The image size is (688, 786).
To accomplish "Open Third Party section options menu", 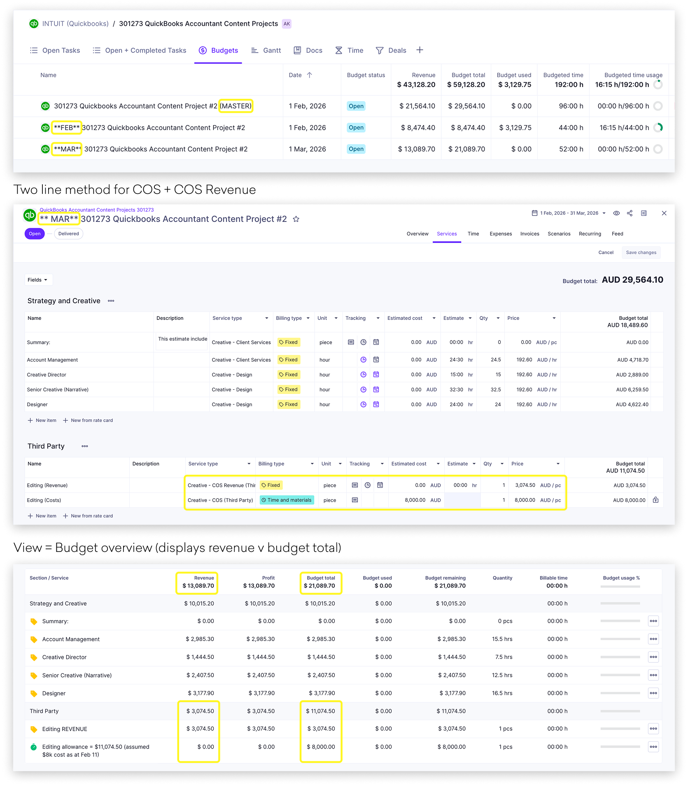I will pos(85,446).
